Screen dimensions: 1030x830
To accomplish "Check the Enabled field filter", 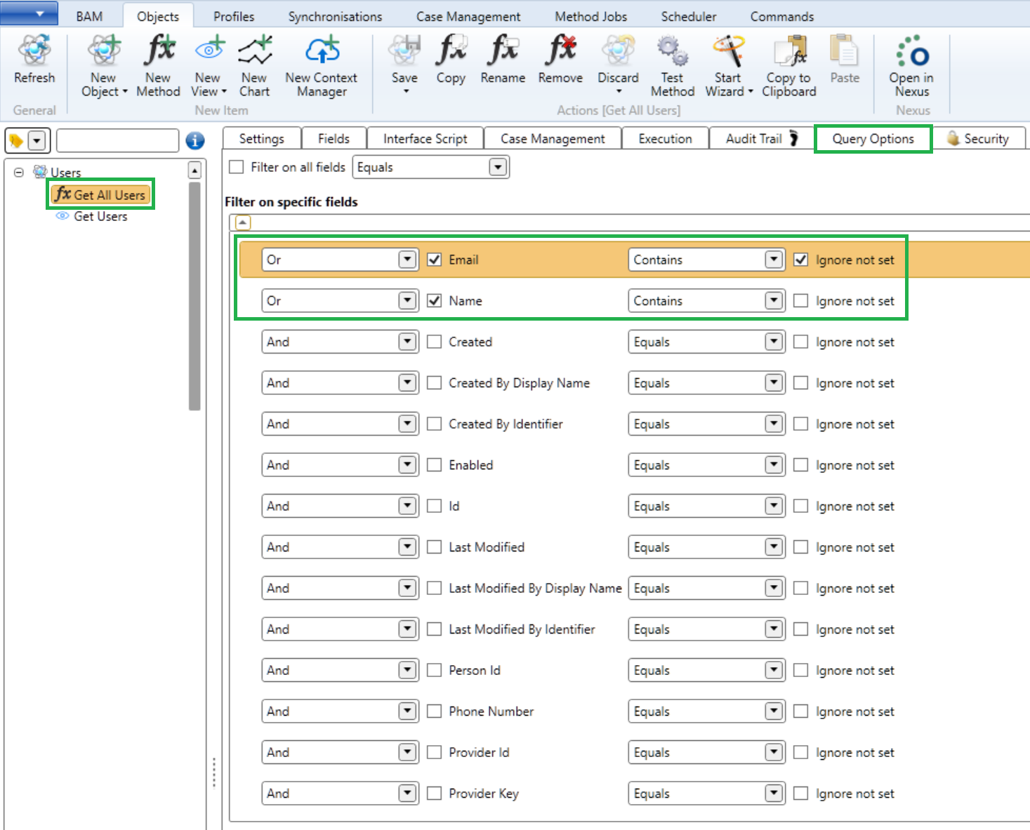I will tap(435, 464).
